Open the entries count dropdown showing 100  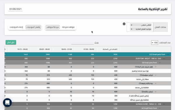[155, 43]
